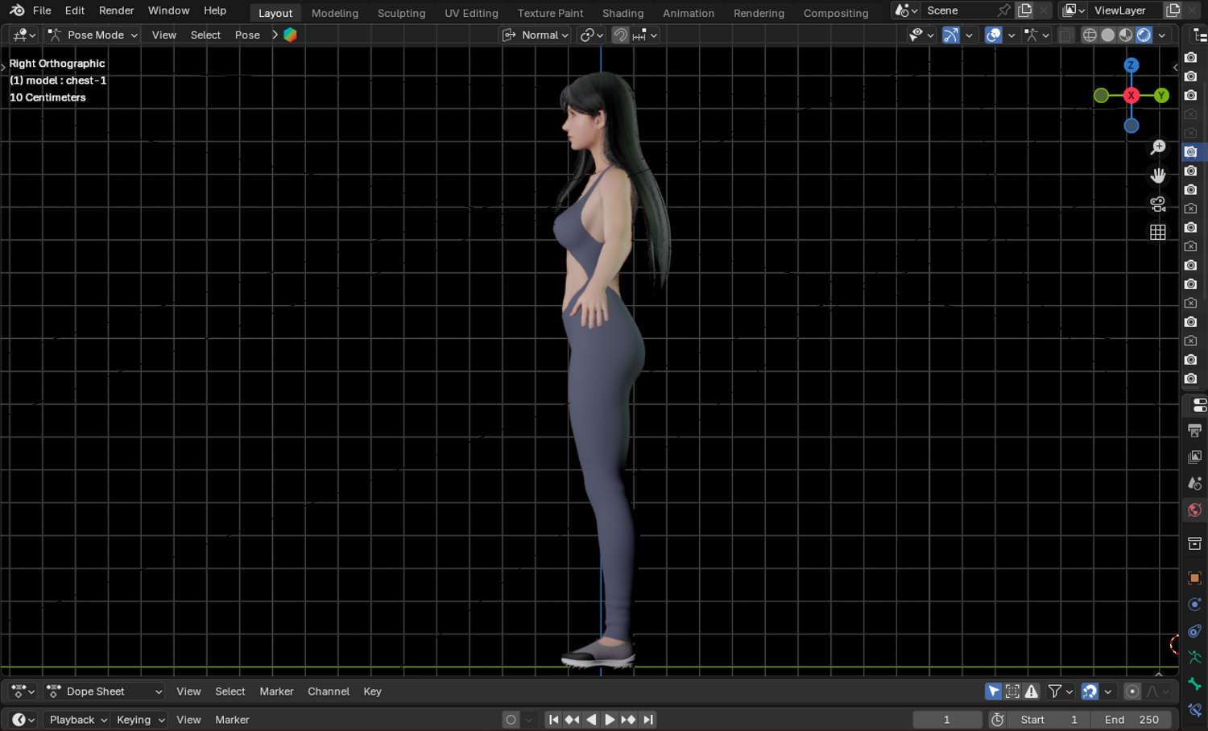
Task: Toggle show gizmo button
Action: click(x=951, y=35)
